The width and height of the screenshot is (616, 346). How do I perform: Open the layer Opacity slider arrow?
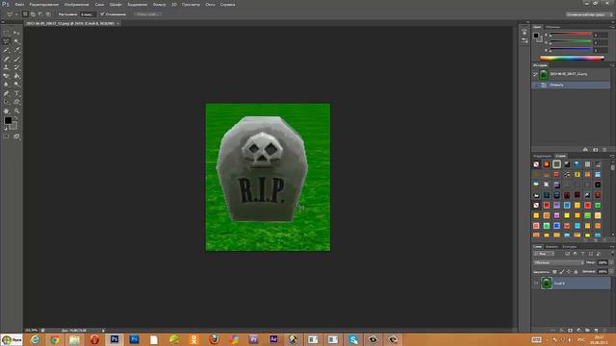tap(611, 262)
